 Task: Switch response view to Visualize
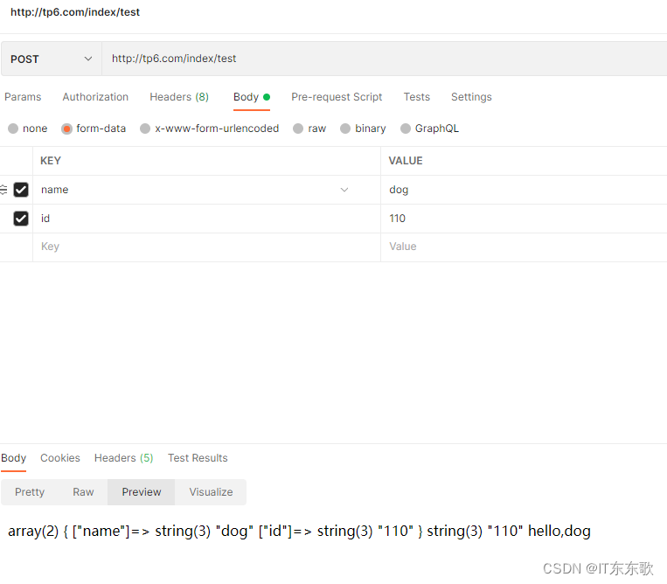211,492
